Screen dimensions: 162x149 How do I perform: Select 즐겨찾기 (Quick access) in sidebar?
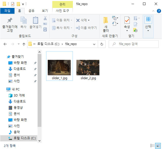click(15, 57)
